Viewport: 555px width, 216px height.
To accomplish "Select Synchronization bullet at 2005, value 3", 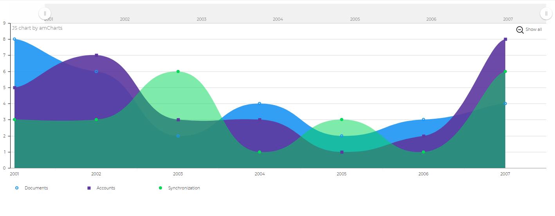I will pyautogui.click(x=342, y=120).
